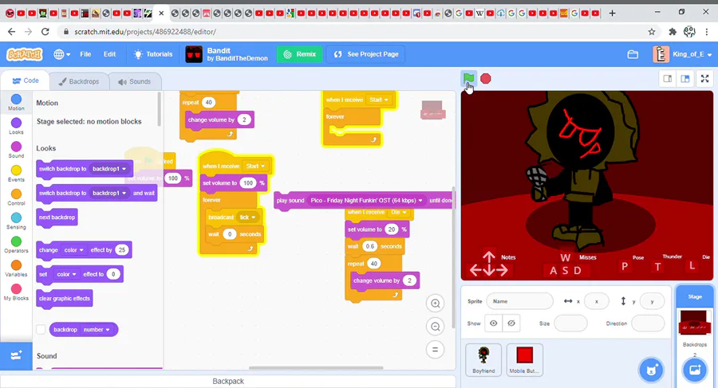Switch to the Backdrops tab
The image size is (718, 388).
tap(79, 81)
